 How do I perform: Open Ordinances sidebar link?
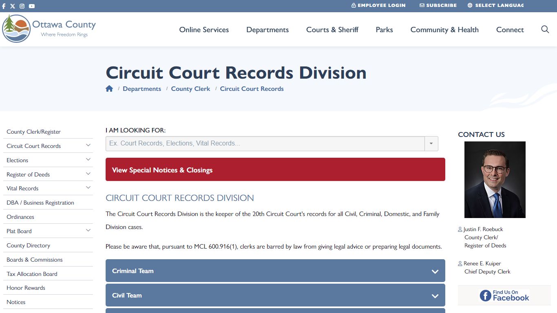20,217
